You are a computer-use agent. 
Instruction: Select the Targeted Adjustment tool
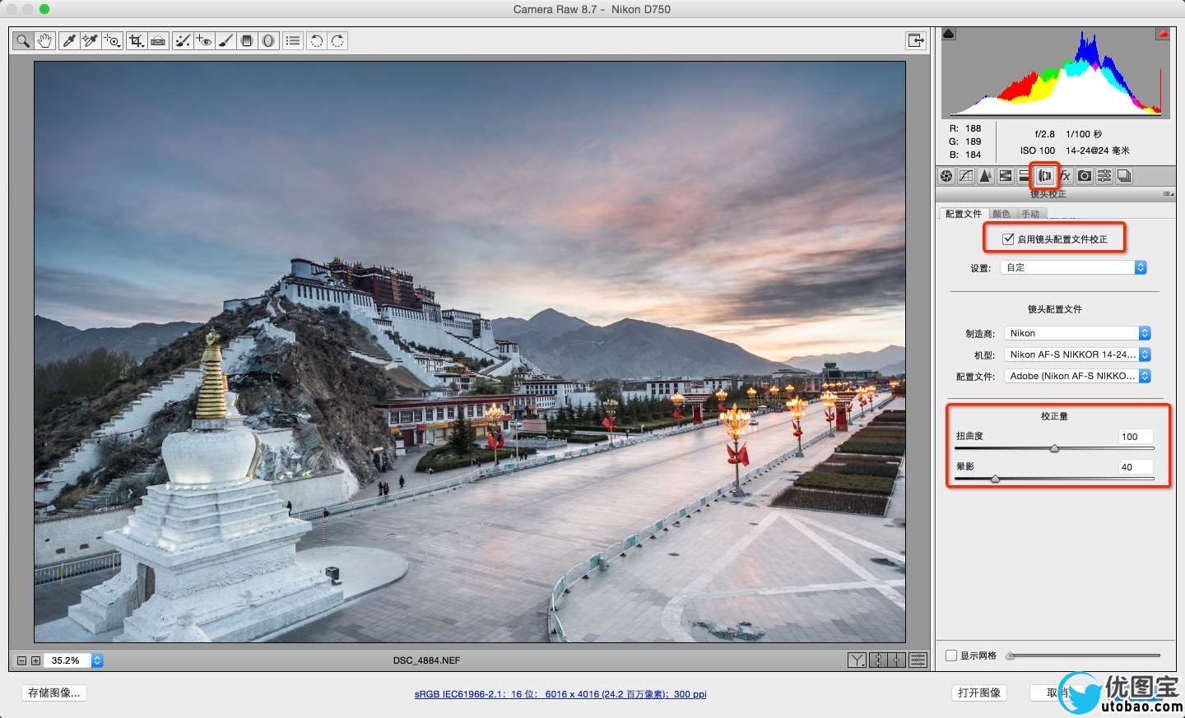click(112, 40)
